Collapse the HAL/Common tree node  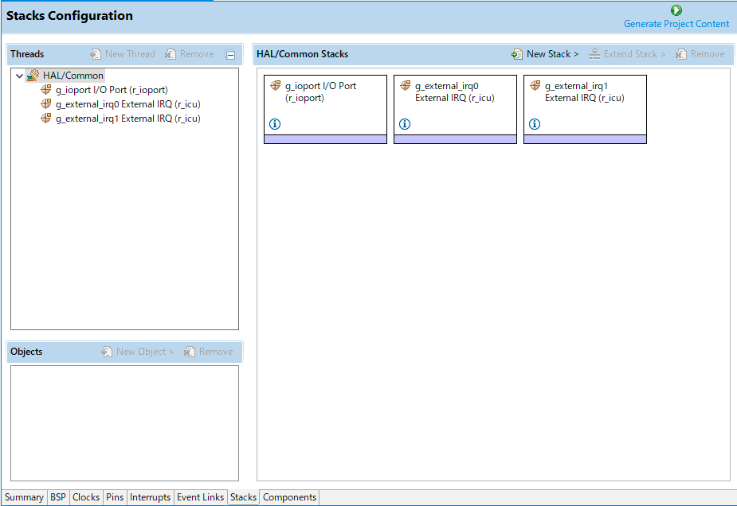[x=19, y=76]
